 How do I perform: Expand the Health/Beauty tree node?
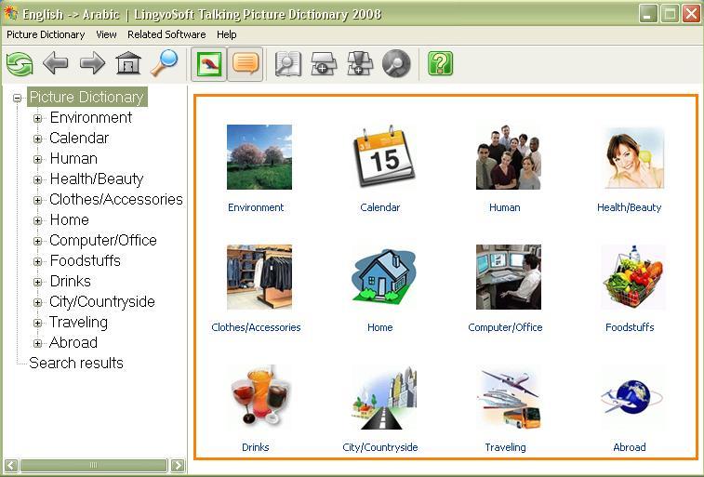tap(38, 180)
